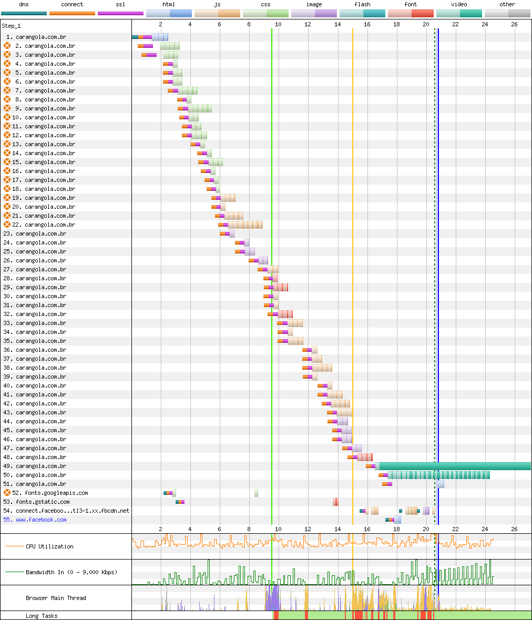Click the orange icon beside request 22

pos(7,225)
